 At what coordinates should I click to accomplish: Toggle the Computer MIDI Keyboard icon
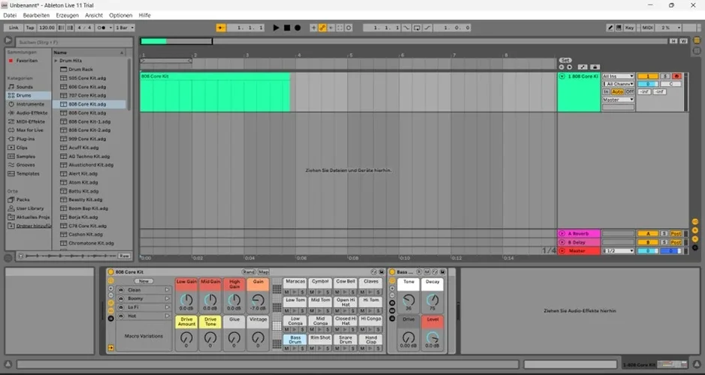pos(619,28)
